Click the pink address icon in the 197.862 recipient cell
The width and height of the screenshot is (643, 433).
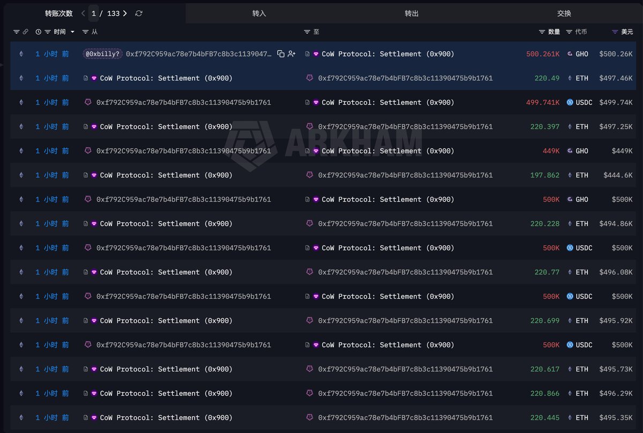pos(310,175)
